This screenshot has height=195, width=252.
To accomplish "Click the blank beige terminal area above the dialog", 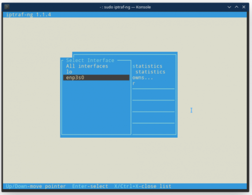I will coord(125,34).
